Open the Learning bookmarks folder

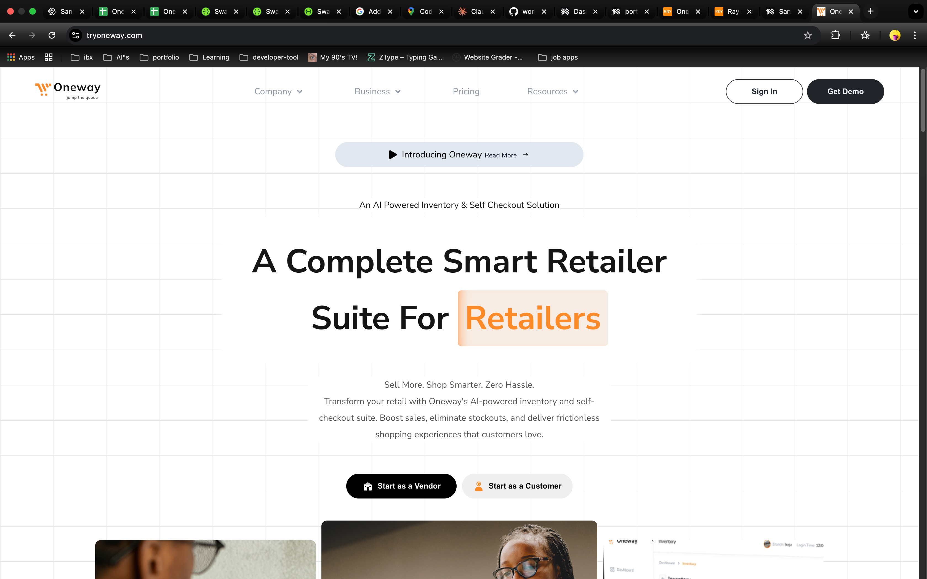pos(209,57)
